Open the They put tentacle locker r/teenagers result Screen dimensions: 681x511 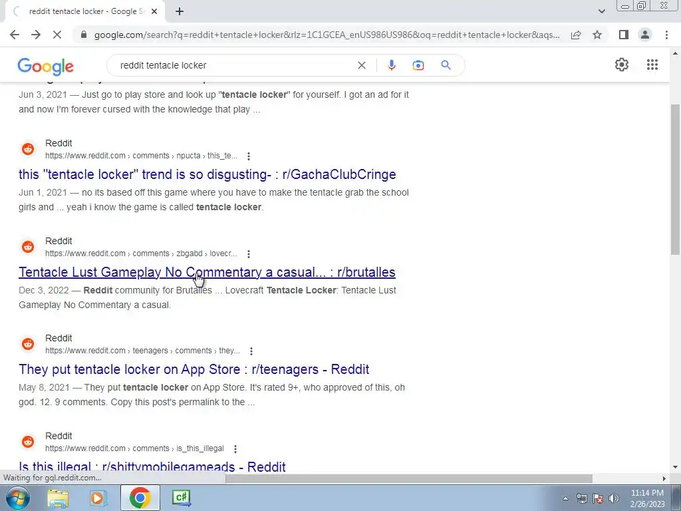click(x=194, y=369)
